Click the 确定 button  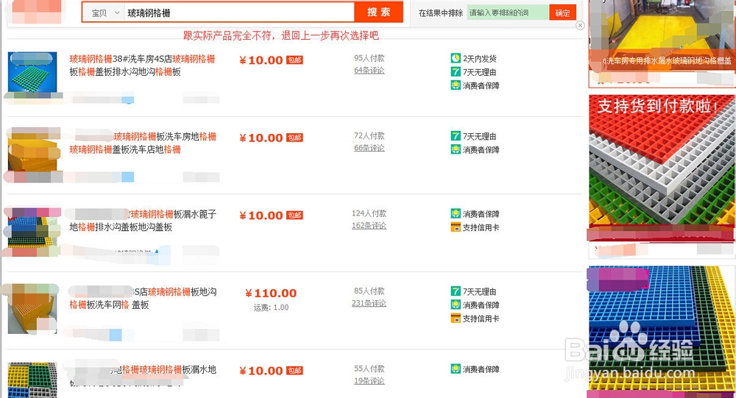pyautogui.click(x=562, y=13)
